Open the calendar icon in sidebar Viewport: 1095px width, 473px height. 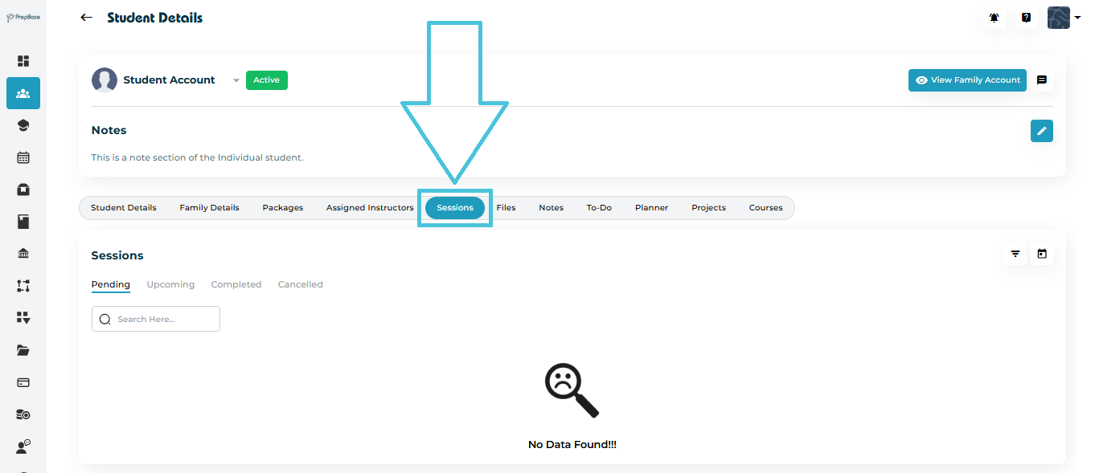tap(23, 157)
